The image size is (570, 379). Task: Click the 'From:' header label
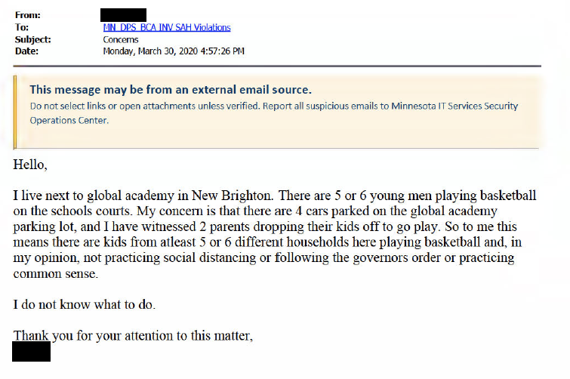tap(28, 15)
